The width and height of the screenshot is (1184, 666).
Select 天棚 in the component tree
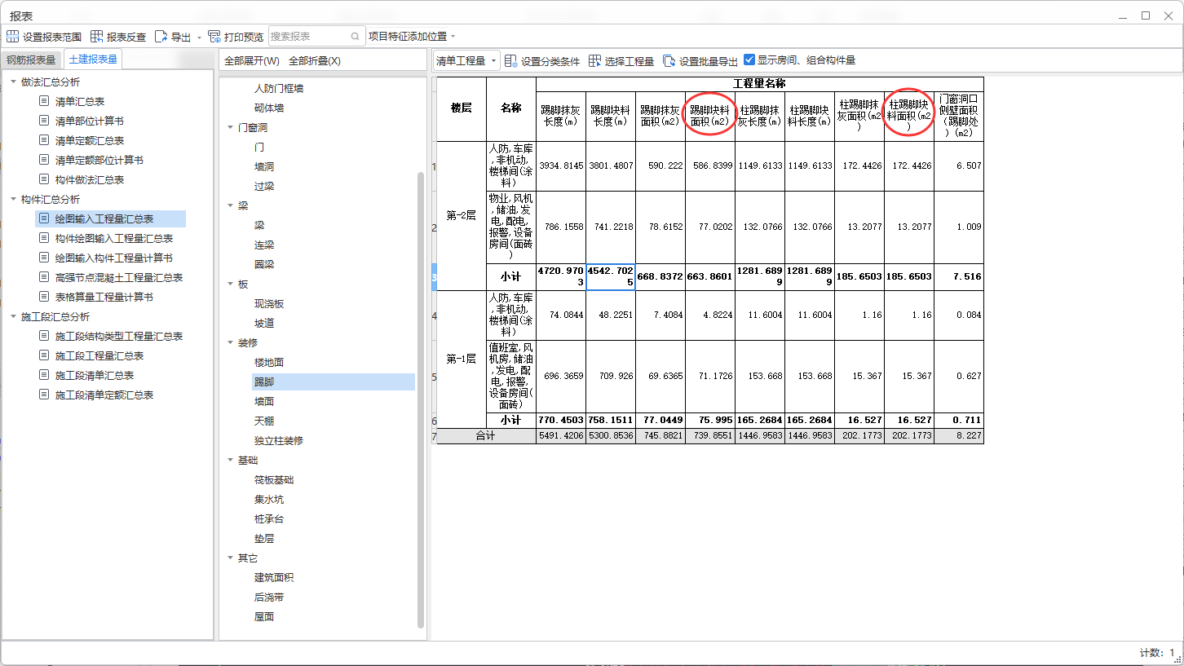pos(264,421)
